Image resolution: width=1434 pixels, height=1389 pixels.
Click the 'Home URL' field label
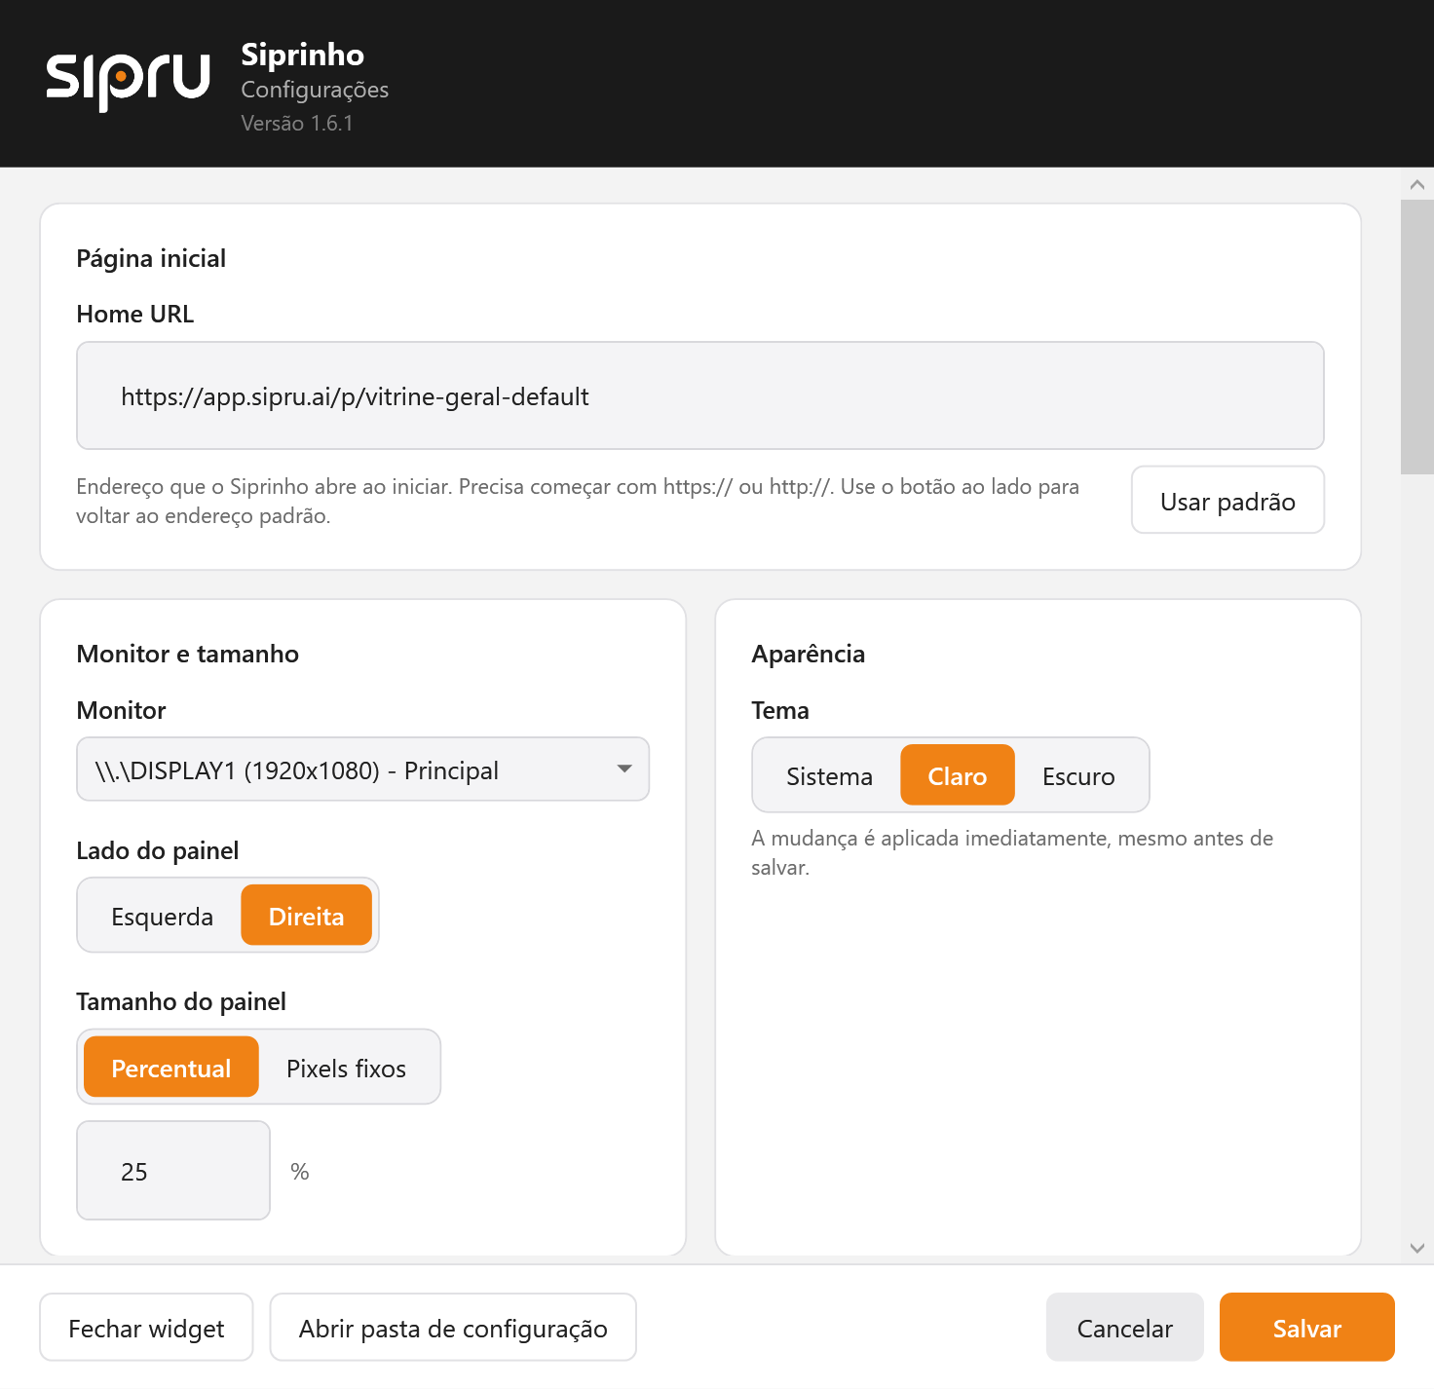pyautogui.click(x=135, y=314)
